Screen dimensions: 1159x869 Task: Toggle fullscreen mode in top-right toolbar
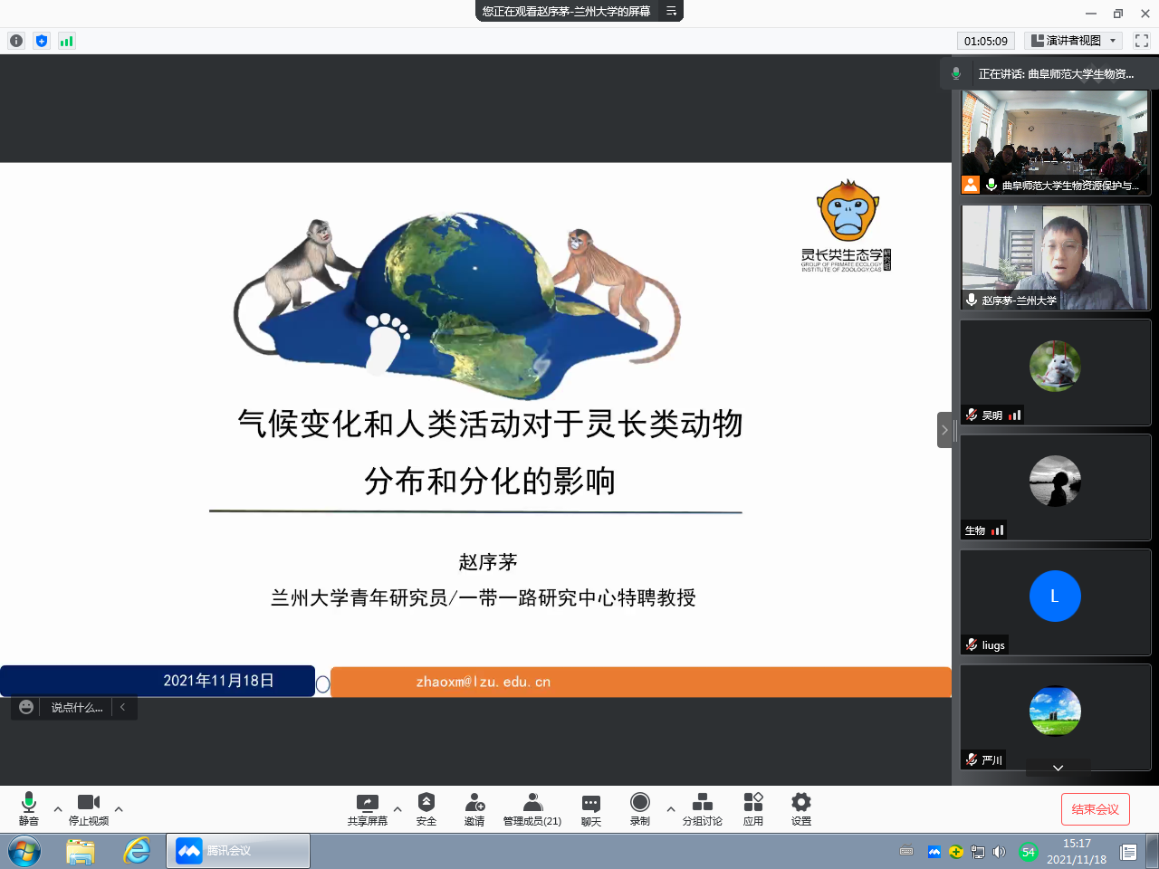tap(1141, 41)
